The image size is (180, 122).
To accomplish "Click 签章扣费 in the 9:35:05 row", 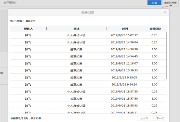I will (x=76, y=78).
